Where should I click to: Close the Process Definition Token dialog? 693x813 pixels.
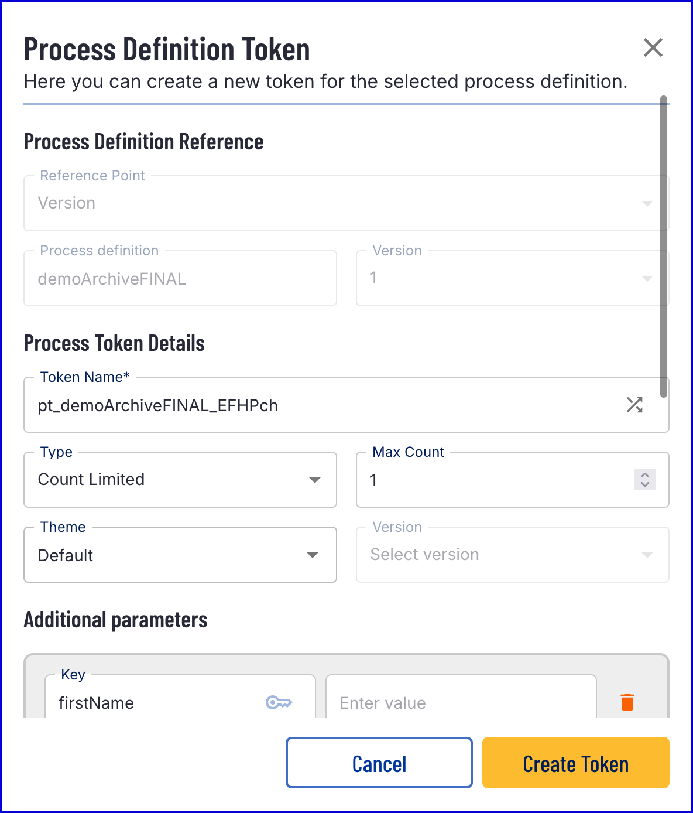pyautogui.click(x=653, y=47)
